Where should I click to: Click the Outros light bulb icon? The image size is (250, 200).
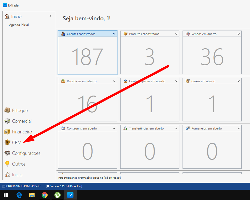coord(7,164)
